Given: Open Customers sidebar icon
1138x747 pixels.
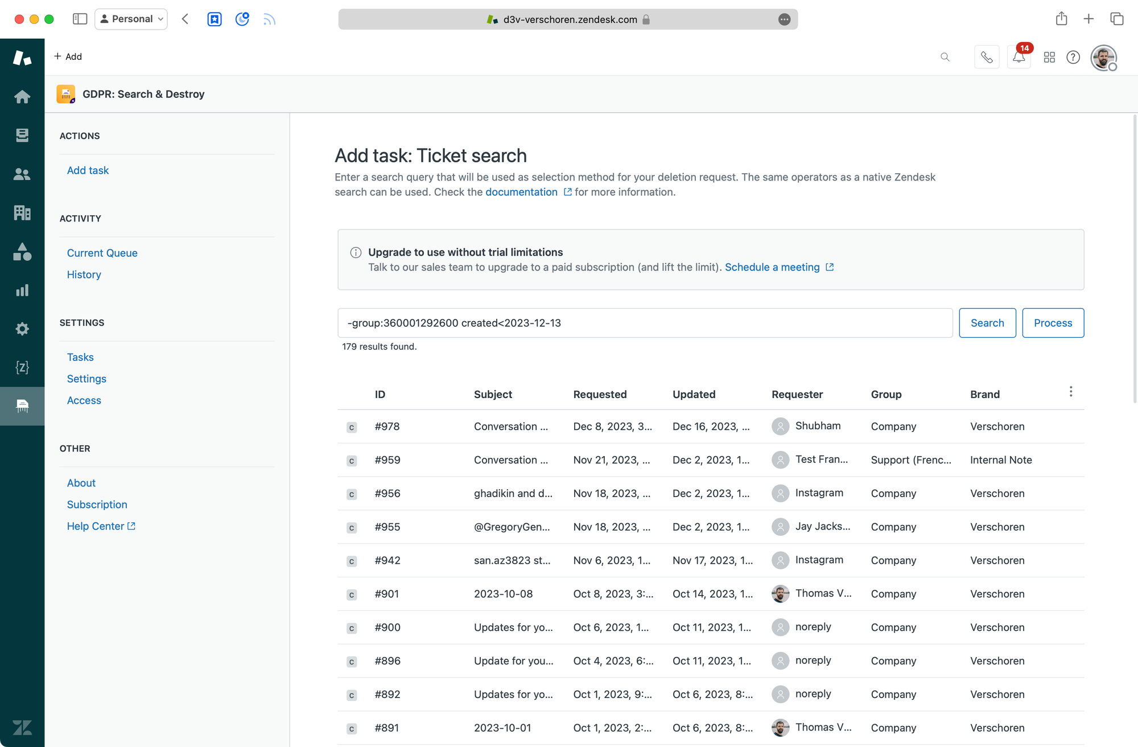Looking at the screenshot, I should click(x=22, y=174).
